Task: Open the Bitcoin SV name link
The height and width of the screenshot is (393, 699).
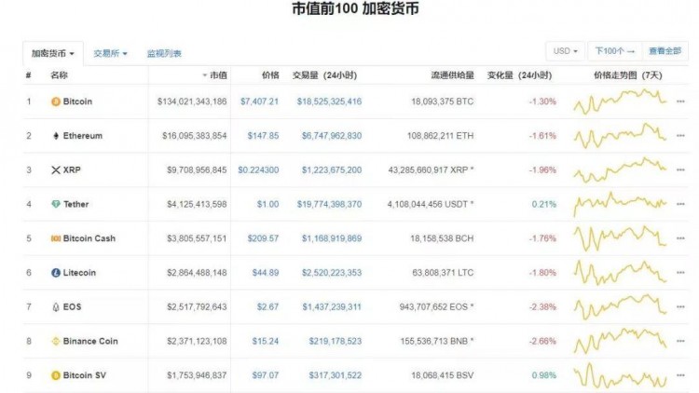Action: (x=85, y=375)
